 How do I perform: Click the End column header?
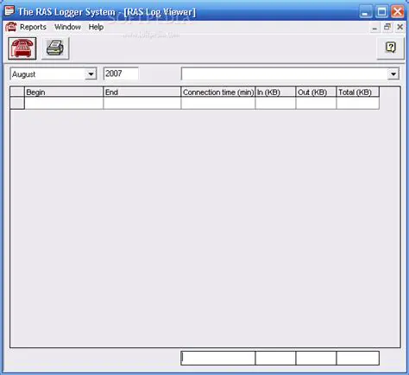pos(142,92)
